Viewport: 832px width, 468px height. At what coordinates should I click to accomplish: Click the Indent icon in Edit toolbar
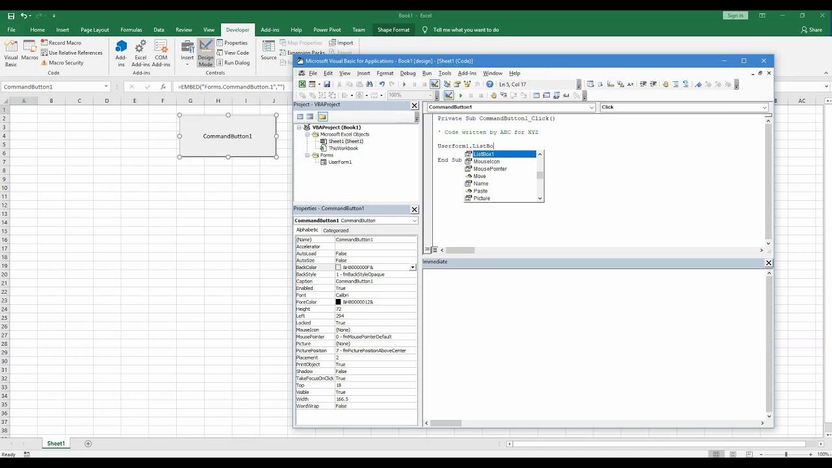tap(643, 84)
